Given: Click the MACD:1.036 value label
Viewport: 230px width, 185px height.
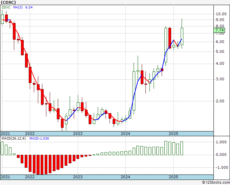Looking at the screenshot, I should (39, 139).
